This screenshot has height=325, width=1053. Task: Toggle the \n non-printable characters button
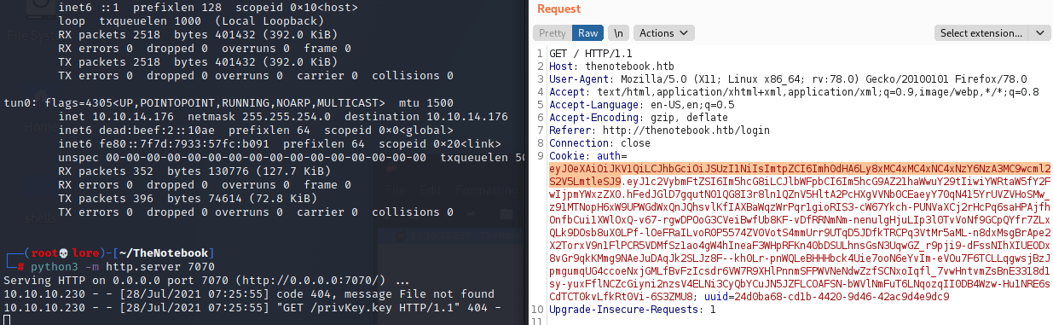point(618,33)
